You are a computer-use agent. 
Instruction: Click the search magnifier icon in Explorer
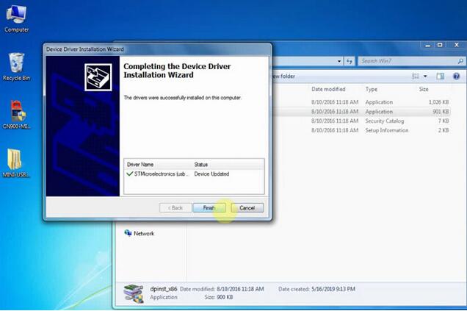[x=460, y=61]
